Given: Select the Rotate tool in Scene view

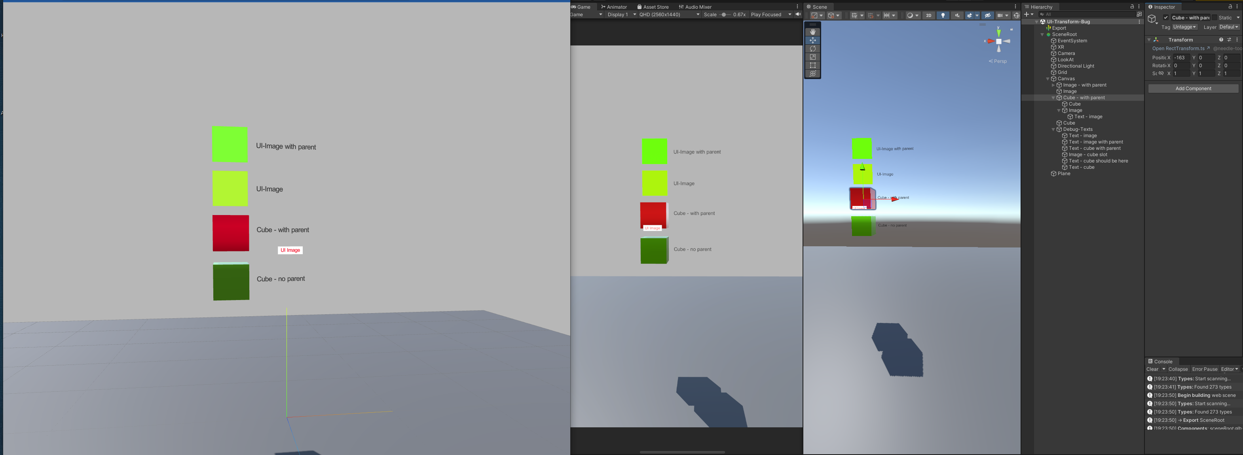Looking at the screenshot, I should coord(812,49).
